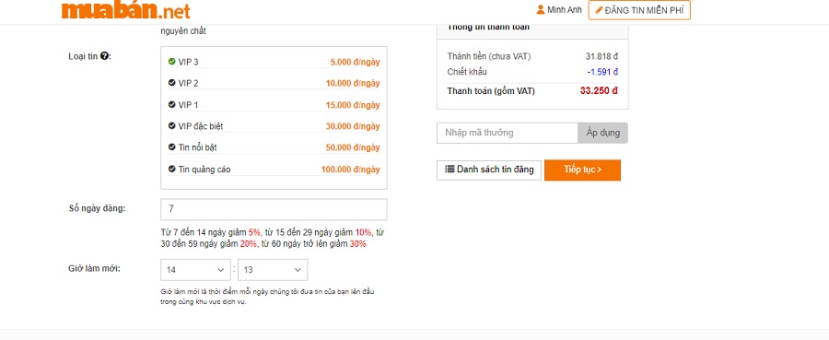Click the list icon in Danh sách tin đăng
This screenshot has width=829, height=340.
point(450,170)
